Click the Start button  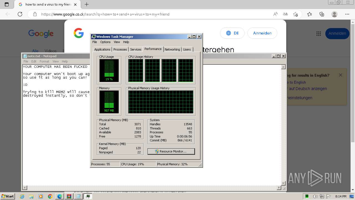point(7,196)
